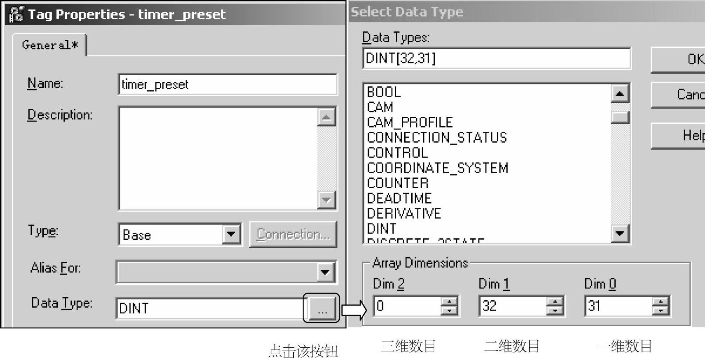
Task: Select COUNTER in the Data Types list
Action: pyautogui.click(x=398, y=183)
